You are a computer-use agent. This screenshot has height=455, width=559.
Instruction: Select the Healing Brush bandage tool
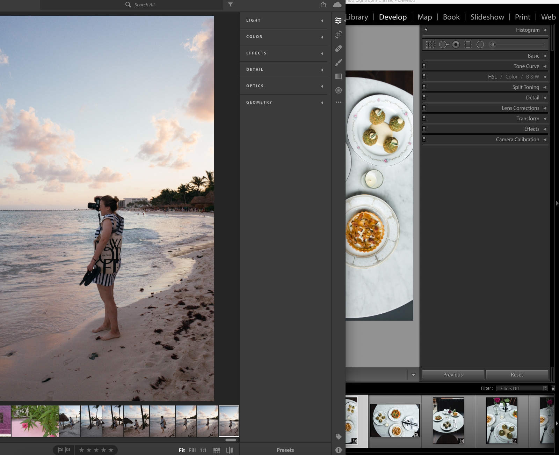click(338, 49)
